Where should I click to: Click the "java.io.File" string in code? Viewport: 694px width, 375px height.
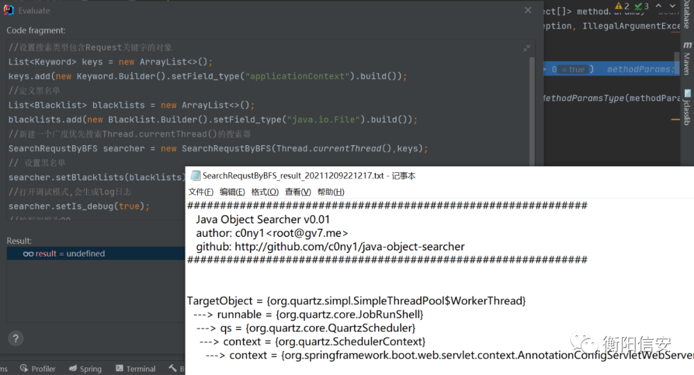(x=324, y=119)
